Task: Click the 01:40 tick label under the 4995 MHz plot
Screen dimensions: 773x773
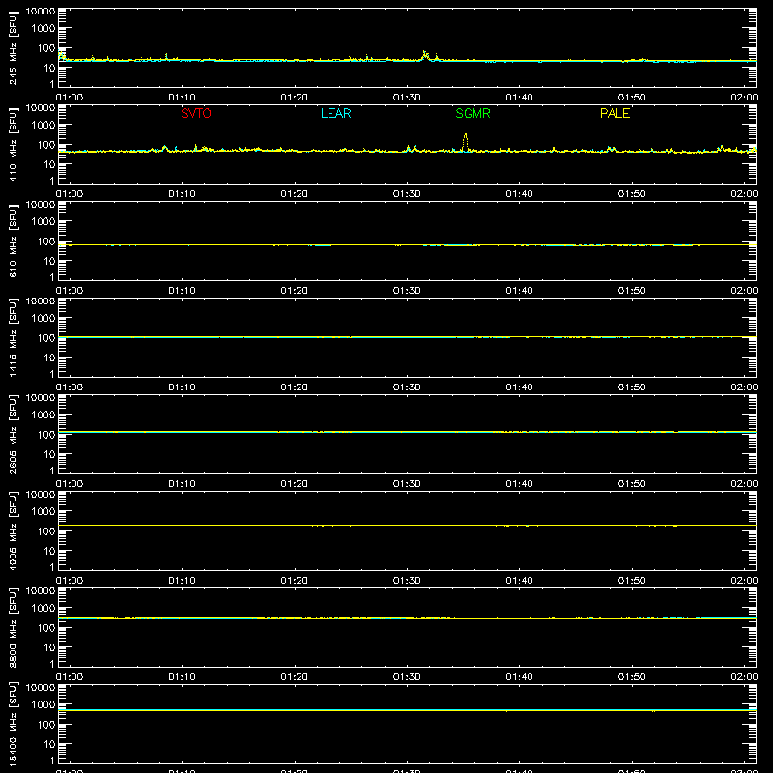Action: (519, 581)
